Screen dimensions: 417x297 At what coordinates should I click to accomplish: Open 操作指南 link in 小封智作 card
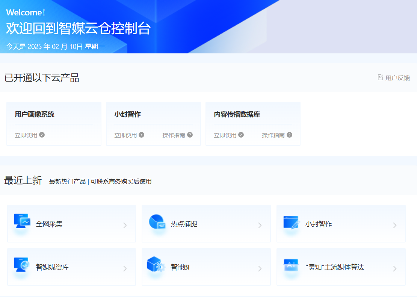(174, 135)
